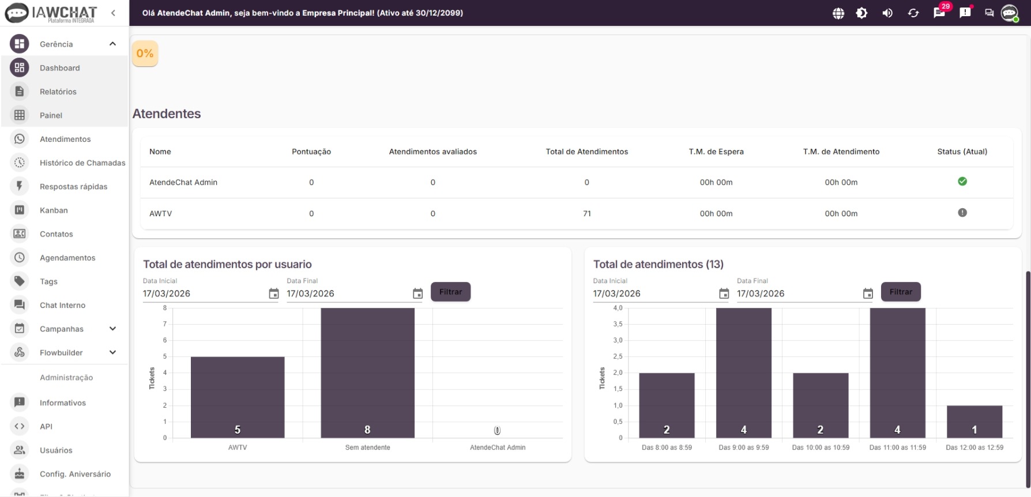Open the user profile avatar
Screen dimensions: 1031x497
[1009, 13]
